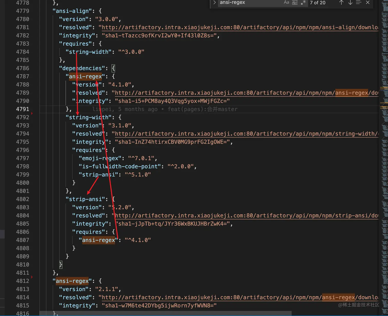Click the git blame annotation on line 4791
The image size is (388, 316).
164,109
